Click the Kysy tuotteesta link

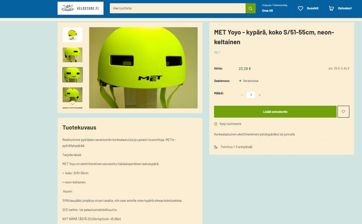pyautogui.click(x=230, y=124)
